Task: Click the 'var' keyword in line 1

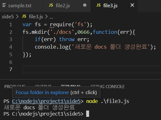Action: 27,25
